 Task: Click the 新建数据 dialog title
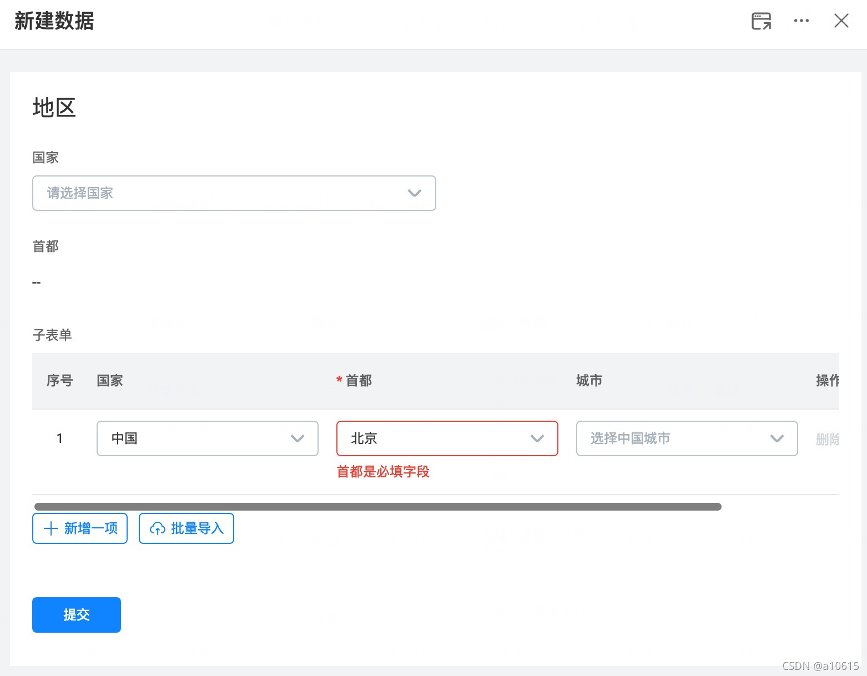click(54, 21)
